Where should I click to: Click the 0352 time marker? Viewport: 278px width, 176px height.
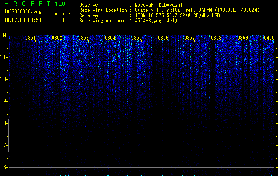click(x=57, y=38)
